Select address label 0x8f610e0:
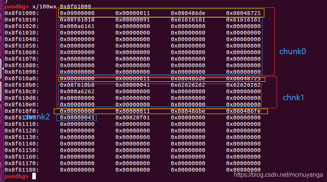This screenshot has width=327, height=182. [22, 104]
